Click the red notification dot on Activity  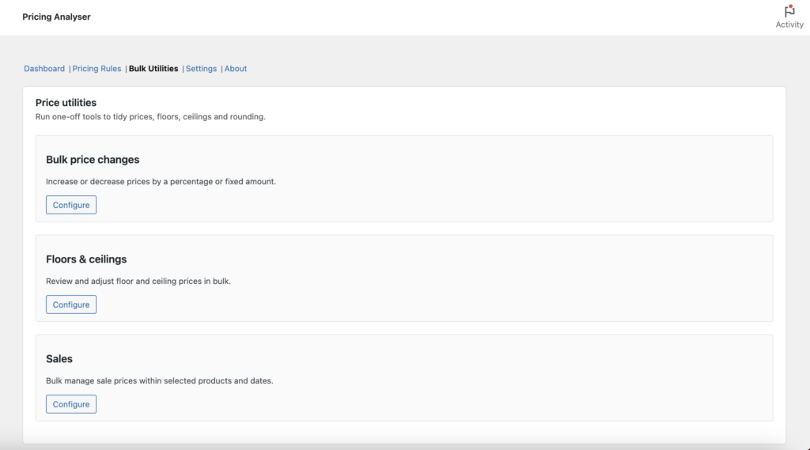point(792,6)
